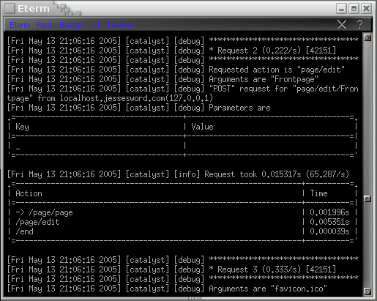
Task: Click the time value "0.005351s"
Action: coord(329,222)
